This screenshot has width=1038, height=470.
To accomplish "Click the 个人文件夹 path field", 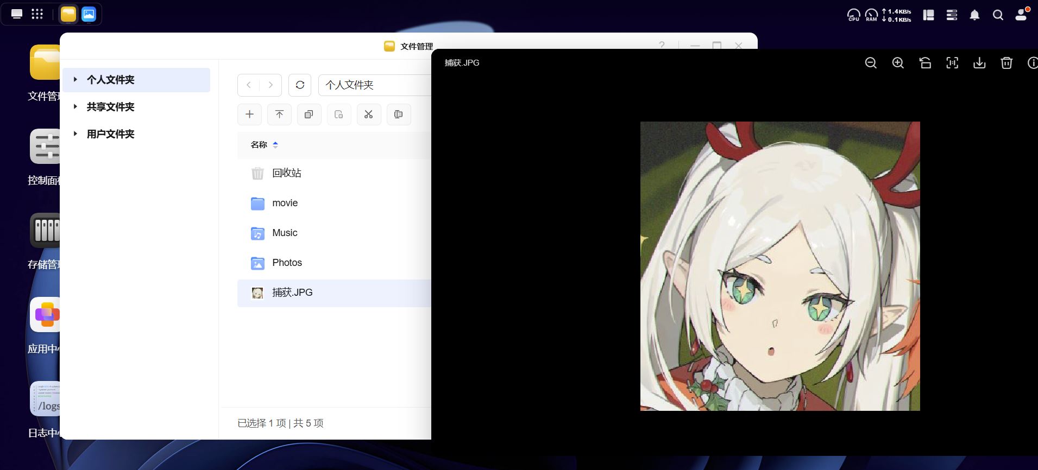I will point(375,85).
